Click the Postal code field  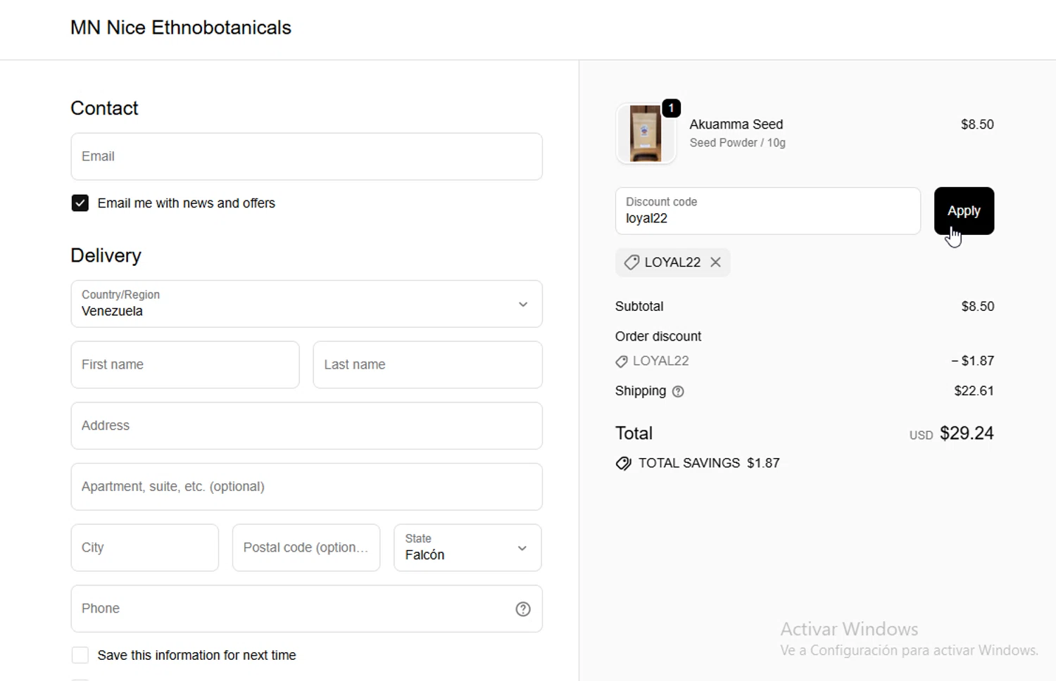306,547
